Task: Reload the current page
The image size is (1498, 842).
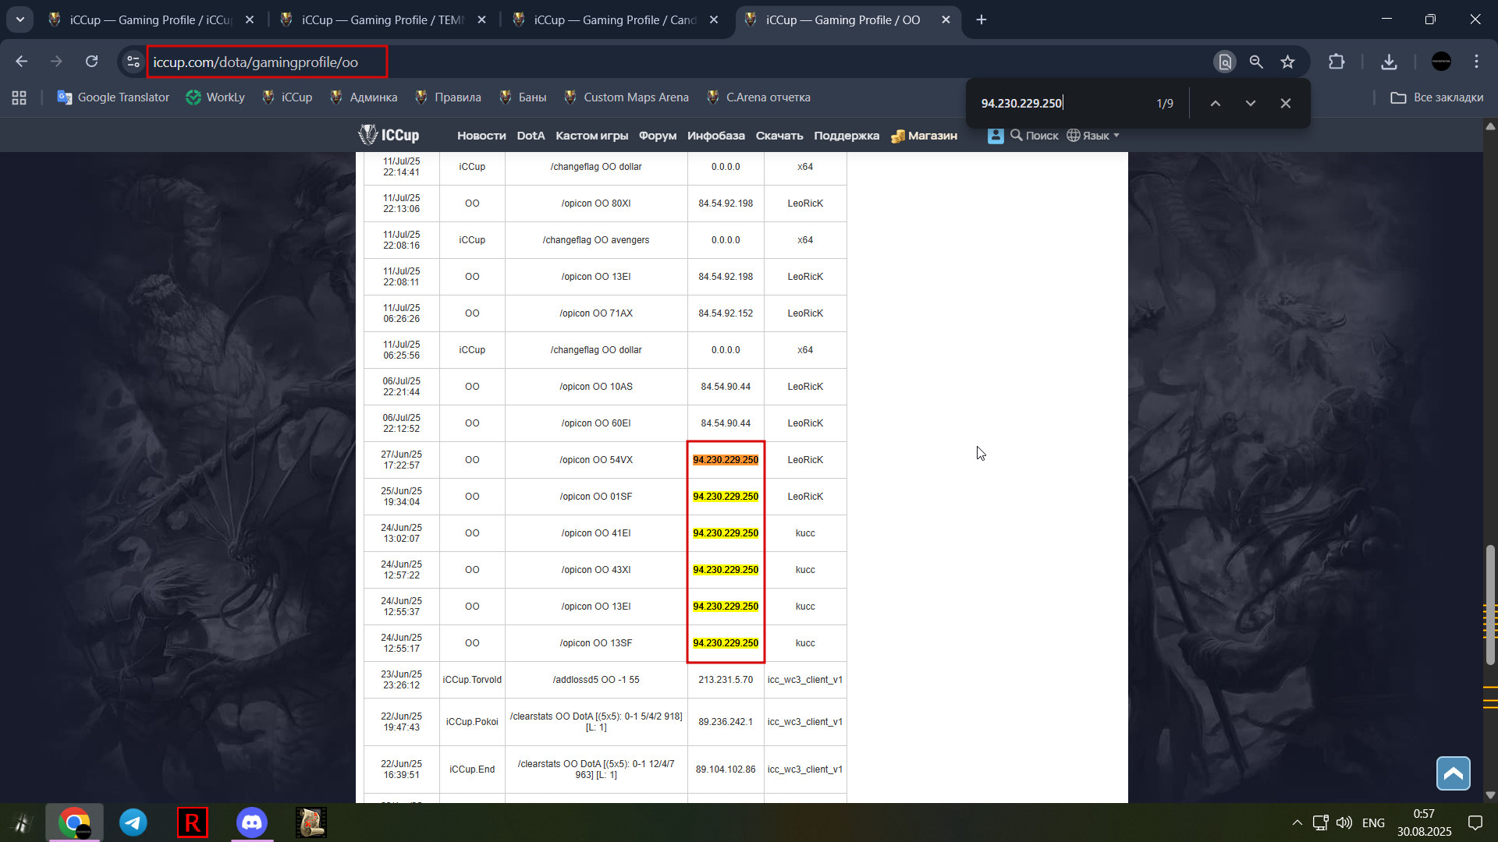Action: point(91,62)
